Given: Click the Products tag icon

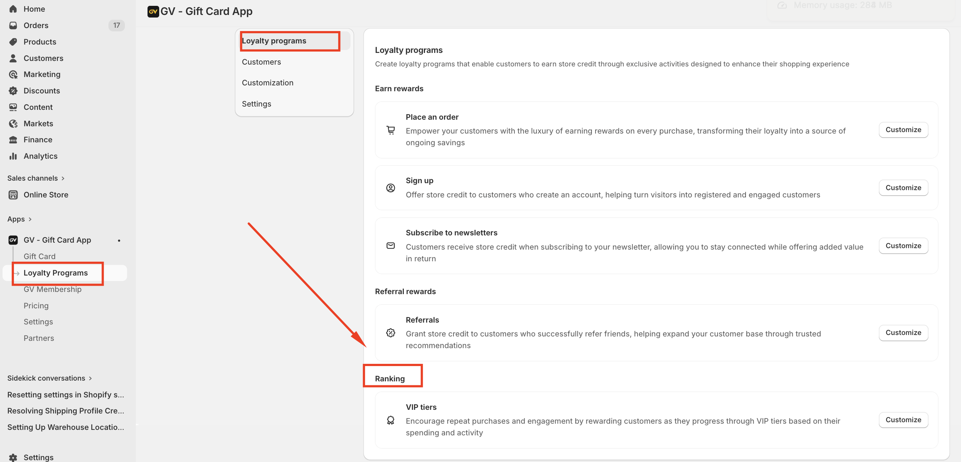Looking at the screenshot, I should (13, 42).
